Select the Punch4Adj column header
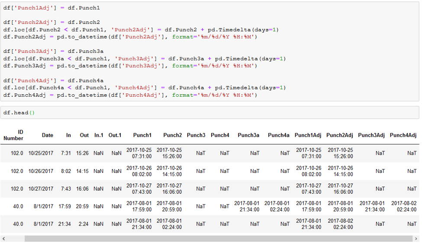The image size is (422, 243). point(403,135)
